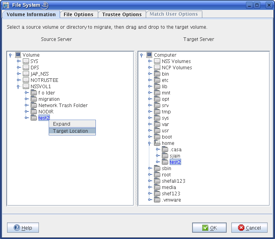Click the NSS Volumes drive icon
Viewport: 275px width, 239px height.
157,61
